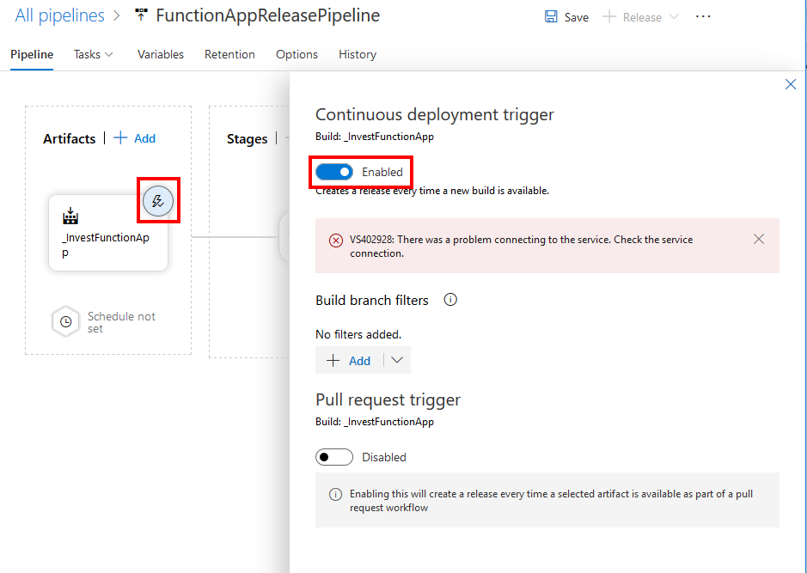Add a new artifact

pyautogui.click(x=135, y=138)
